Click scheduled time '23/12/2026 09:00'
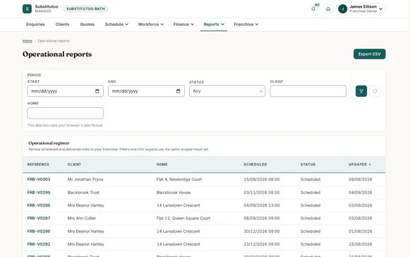 point(262,244)
